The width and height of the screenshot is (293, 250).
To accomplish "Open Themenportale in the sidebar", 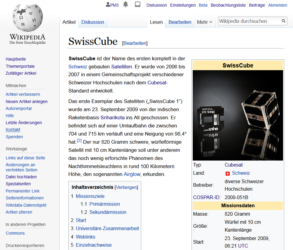I will (20, 66).
